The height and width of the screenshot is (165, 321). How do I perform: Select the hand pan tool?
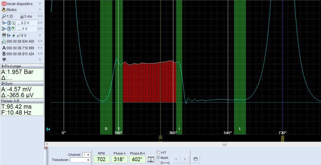(x=195, y=159)
